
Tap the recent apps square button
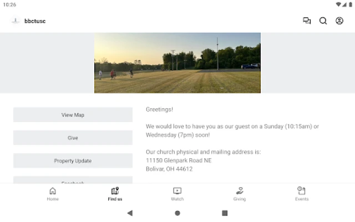click(225, 213)
